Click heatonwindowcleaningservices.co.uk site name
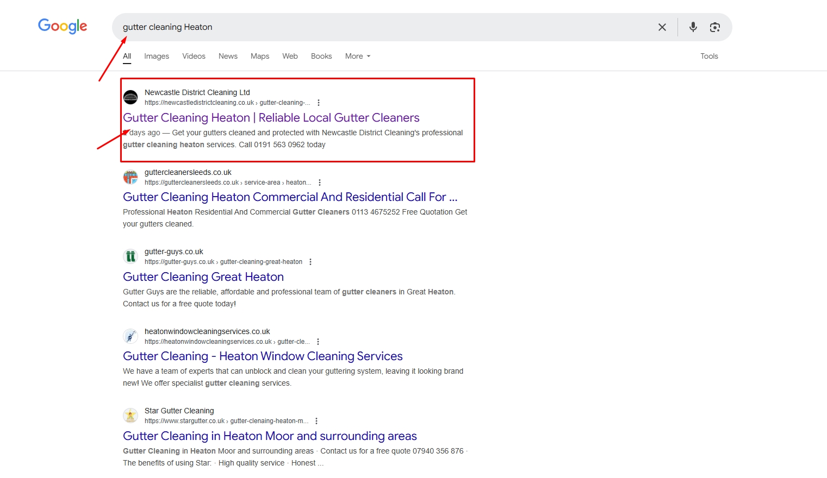 207,331
